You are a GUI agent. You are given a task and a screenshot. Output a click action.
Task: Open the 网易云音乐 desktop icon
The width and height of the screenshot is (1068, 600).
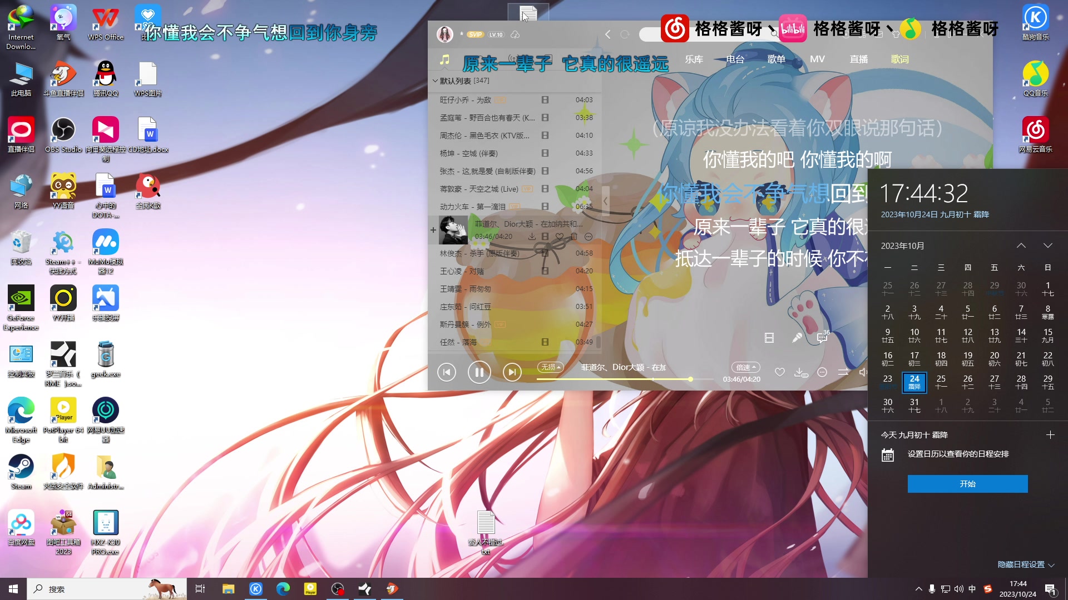point(1035,135)
